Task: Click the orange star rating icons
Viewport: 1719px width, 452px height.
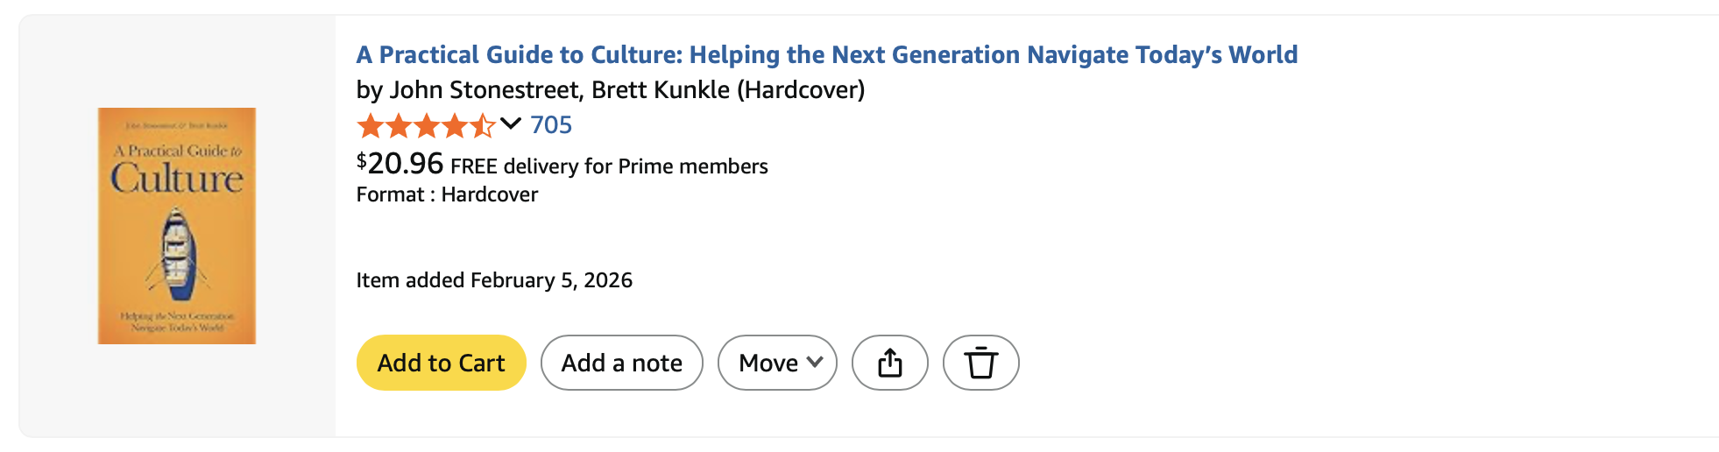Action: pyautogui.click(x=426, y=126)
